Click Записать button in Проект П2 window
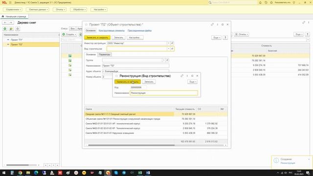313x176 pixels. pyautogui.click(x=118, y=38)
